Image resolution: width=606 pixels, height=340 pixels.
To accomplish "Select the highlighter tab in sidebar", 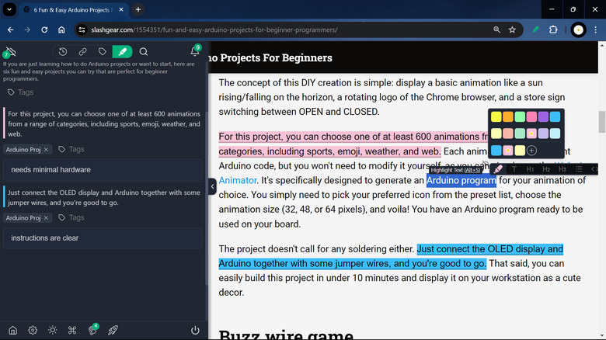I will [122, 52].
